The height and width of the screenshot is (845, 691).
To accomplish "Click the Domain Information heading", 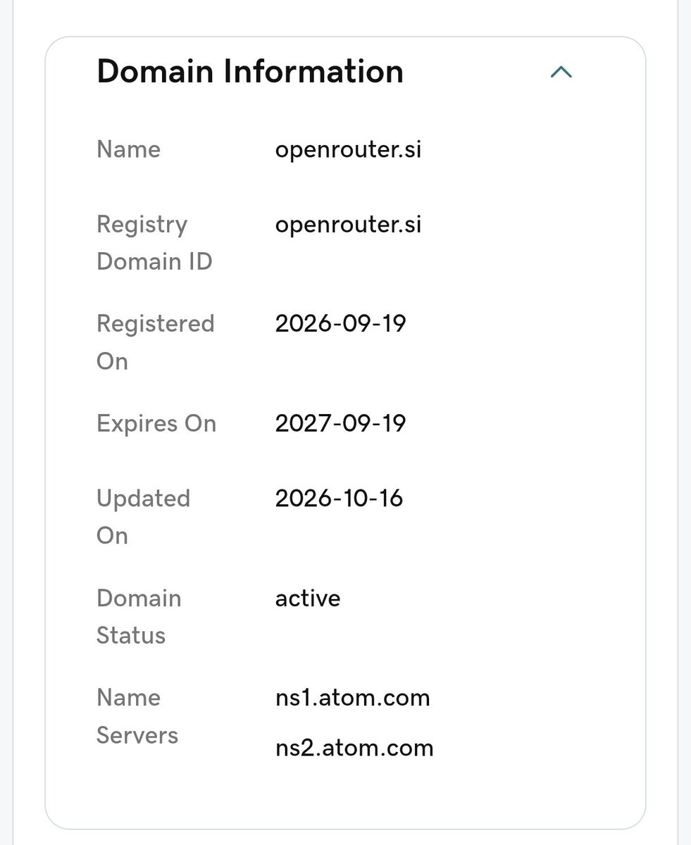I will 250,71.
